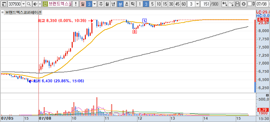270x122 pixels.
Task: Set interval to 10 minutes
Action: point(159,4)
